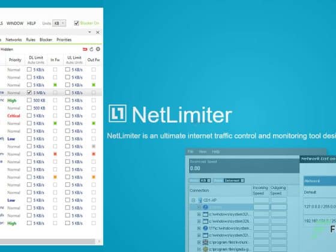Click the "3 MB/s" DL limit value
The image size is (336, 252).
39,93
